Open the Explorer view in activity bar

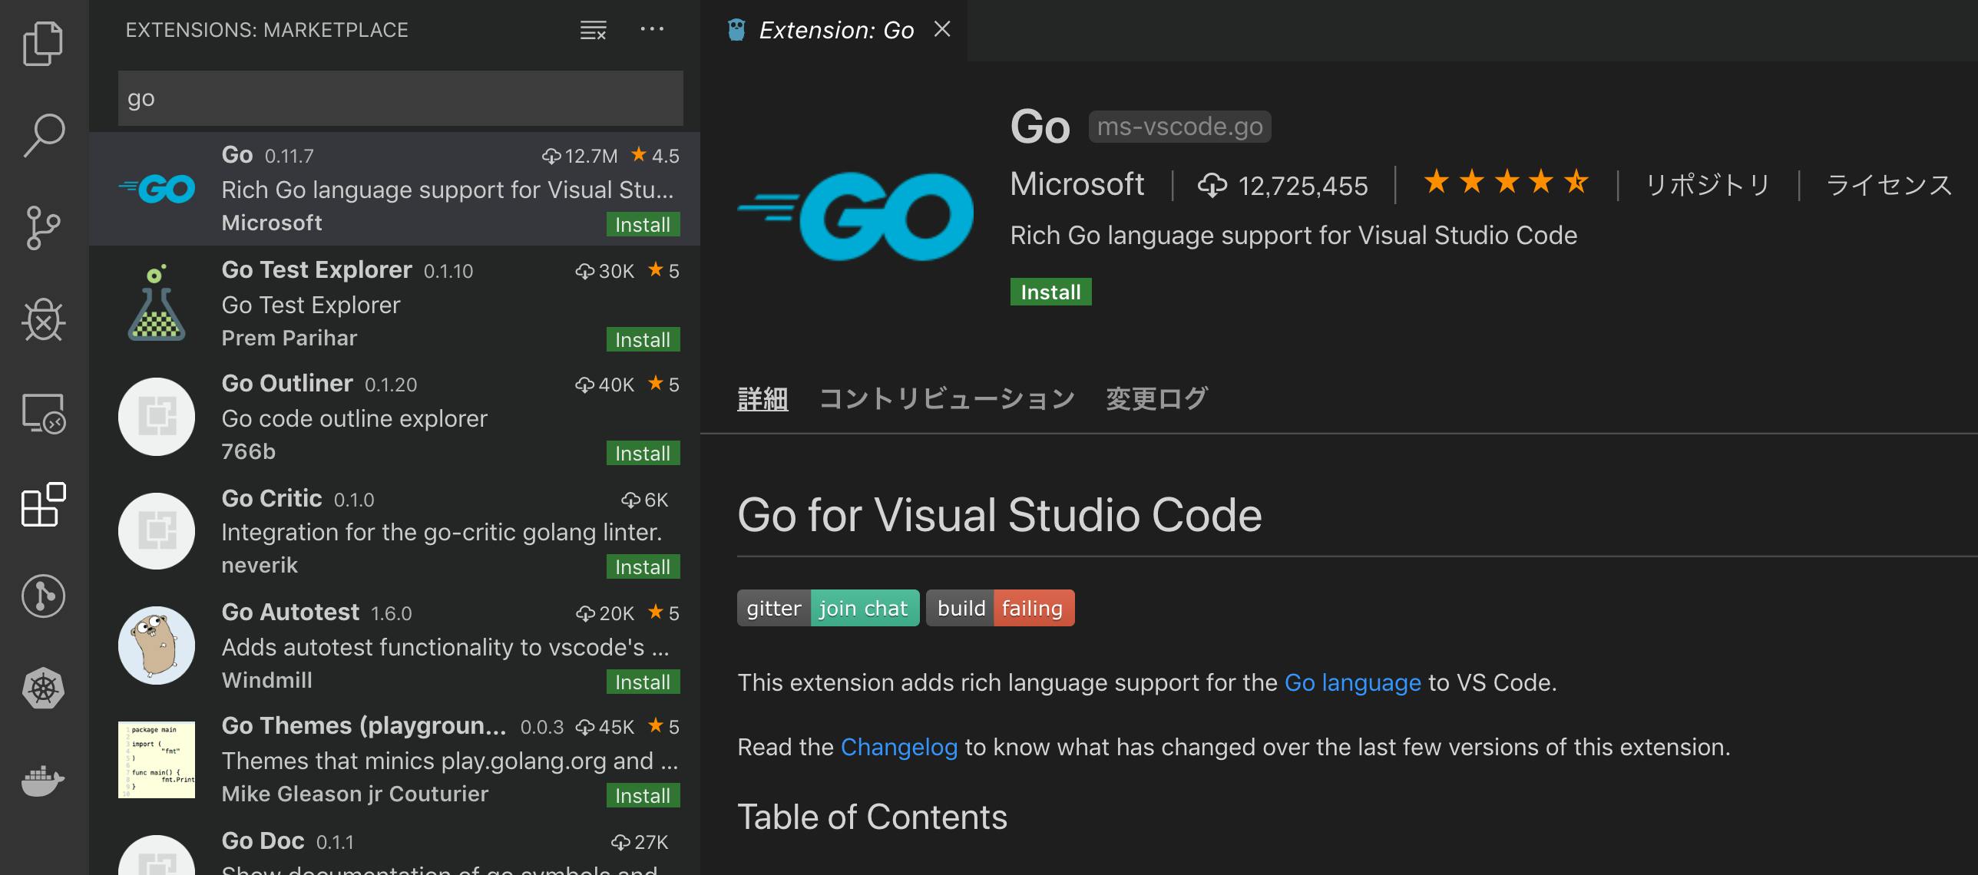[x=44, y=43]
